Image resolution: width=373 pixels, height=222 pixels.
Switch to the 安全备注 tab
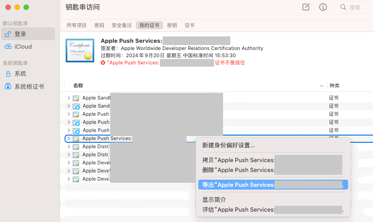pos(121,25)
